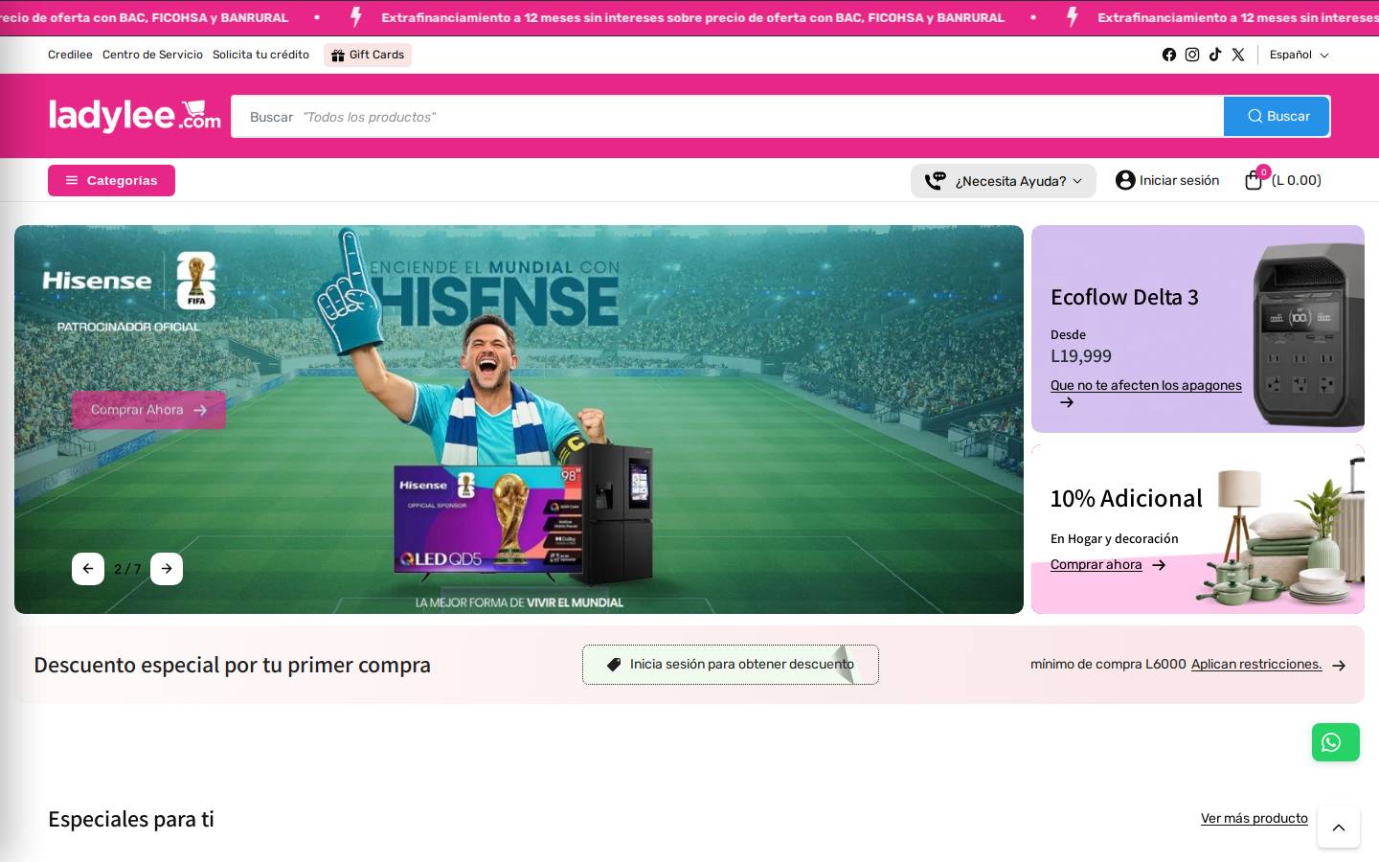Click the blue Buscar search button

coord(1277,116)
